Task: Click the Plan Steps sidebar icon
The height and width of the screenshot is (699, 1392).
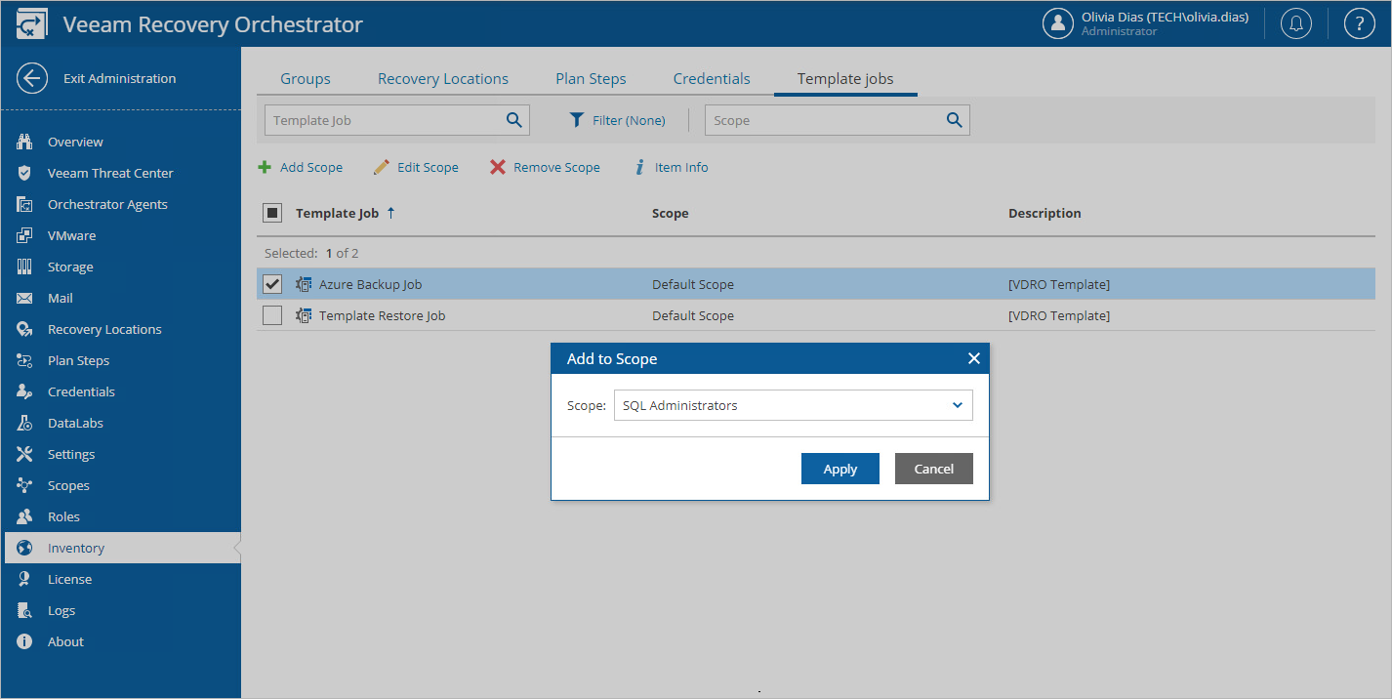Action: (25, 360)
